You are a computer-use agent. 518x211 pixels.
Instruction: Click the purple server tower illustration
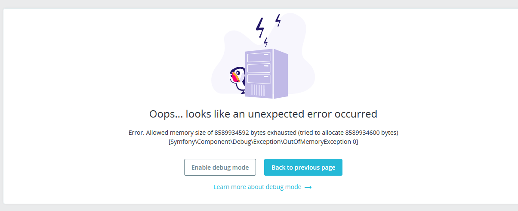266,74
